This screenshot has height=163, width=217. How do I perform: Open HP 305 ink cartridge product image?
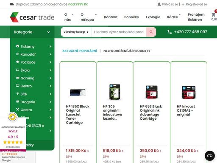[114, 92]
